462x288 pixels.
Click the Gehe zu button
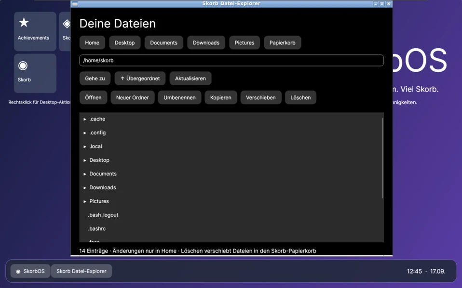[95, 79]
